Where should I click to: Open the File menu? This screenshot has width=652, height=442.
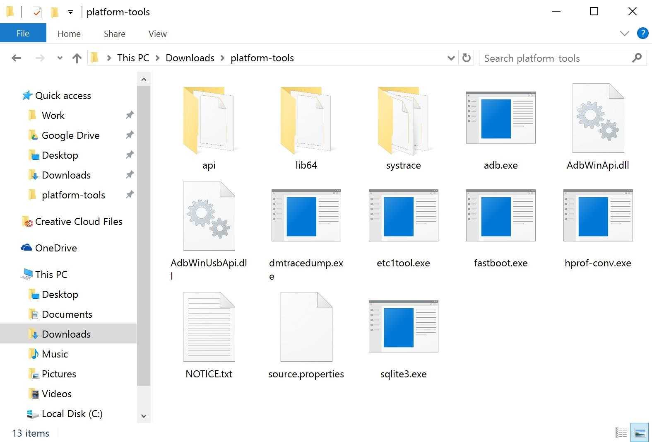pyautogui.click(x=23, y=34)
